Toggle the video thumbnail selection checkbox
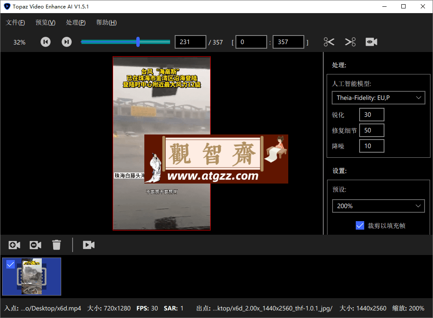 pos(11,265)
